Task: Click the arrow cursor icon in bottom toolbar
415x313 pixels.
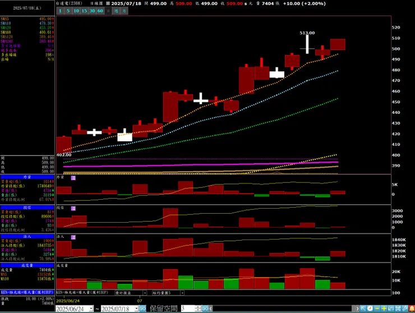Action: [x=363, y=309]
